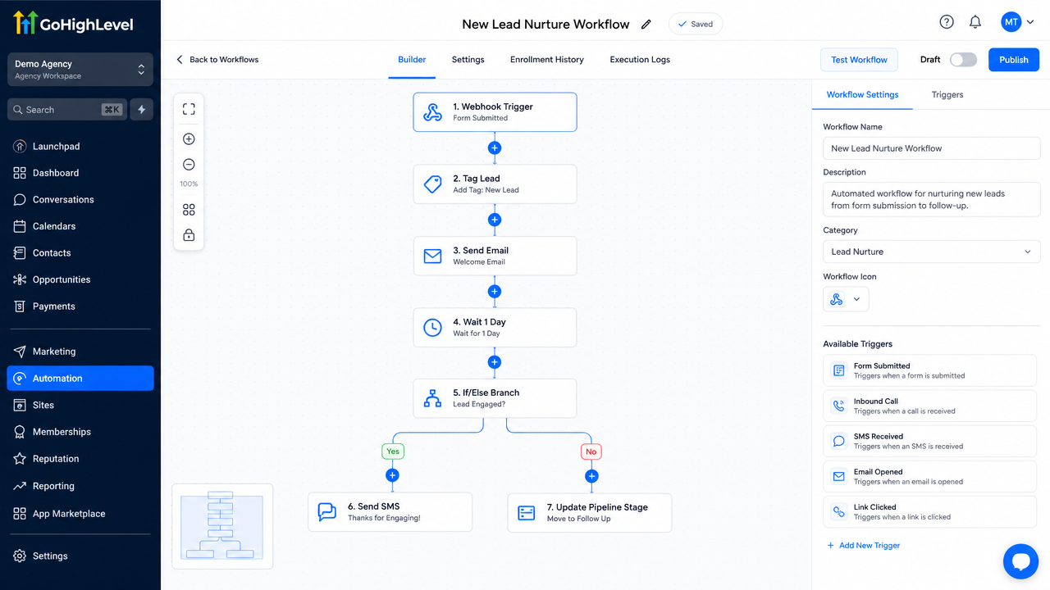Select the If/Else Branch node
This screenshot has width=1050, height=590.
coord(495,398)
